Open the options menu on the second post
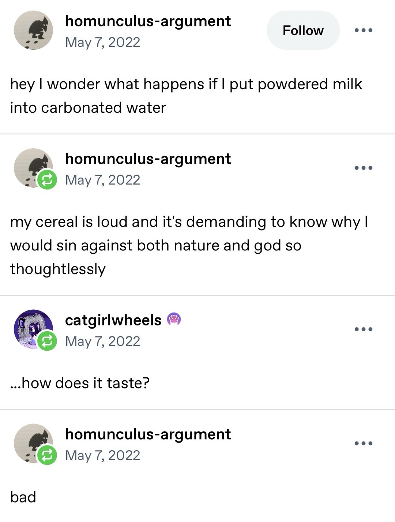Screen dimensions: 395x522 coord(364,167)
